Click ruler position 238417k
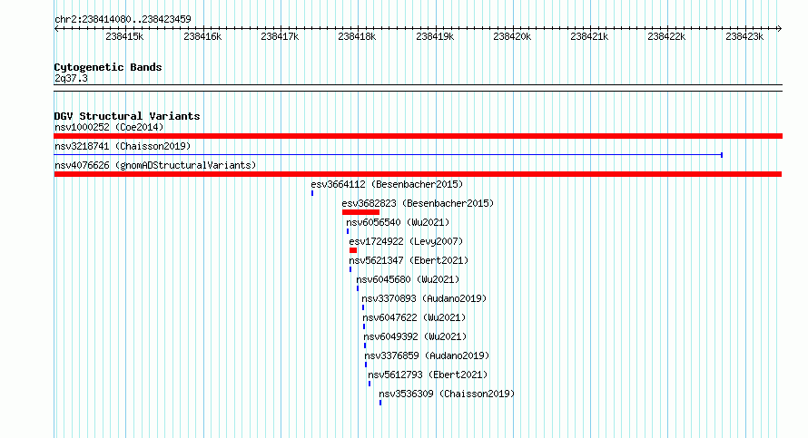The height and width of the screenshot is (438, 808). point(280,36)
